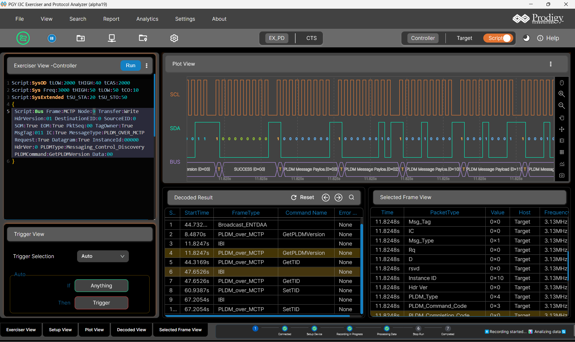Image resolution: width=575 pixels, height=342 pixels.
Task: Switch to the Decoded View tab
Action: point(131,330)
